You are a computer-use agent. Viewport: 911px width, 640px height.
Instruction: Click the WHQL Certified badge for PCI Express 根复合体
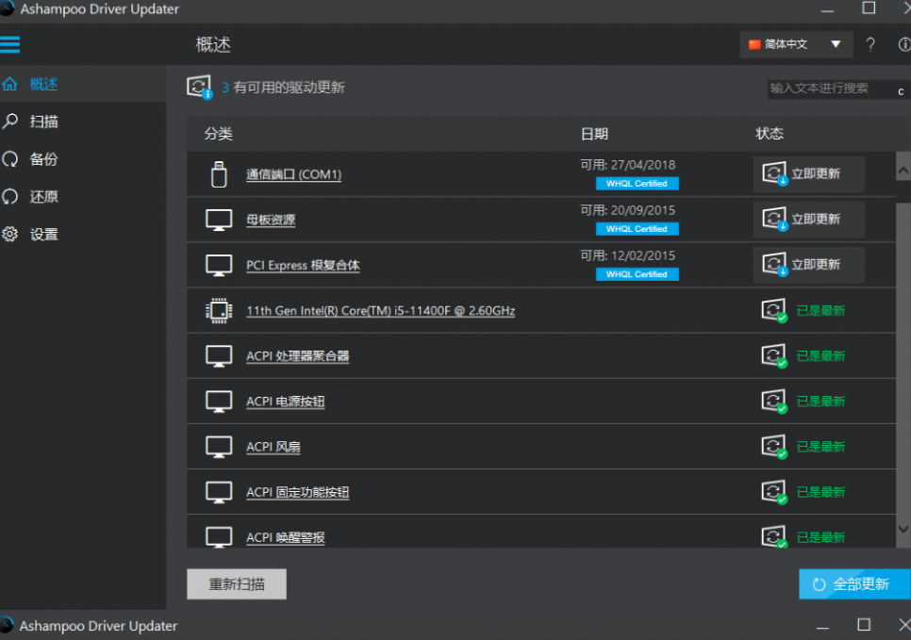pos(638,274)
